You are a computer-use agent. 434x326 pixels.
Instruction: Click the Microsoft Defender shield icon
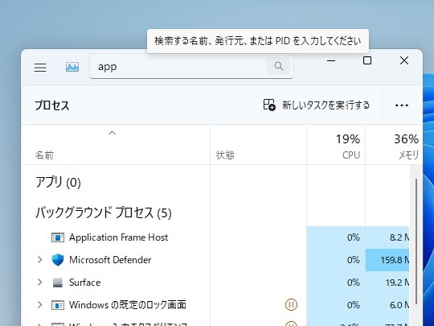click(x=58, y=260)
